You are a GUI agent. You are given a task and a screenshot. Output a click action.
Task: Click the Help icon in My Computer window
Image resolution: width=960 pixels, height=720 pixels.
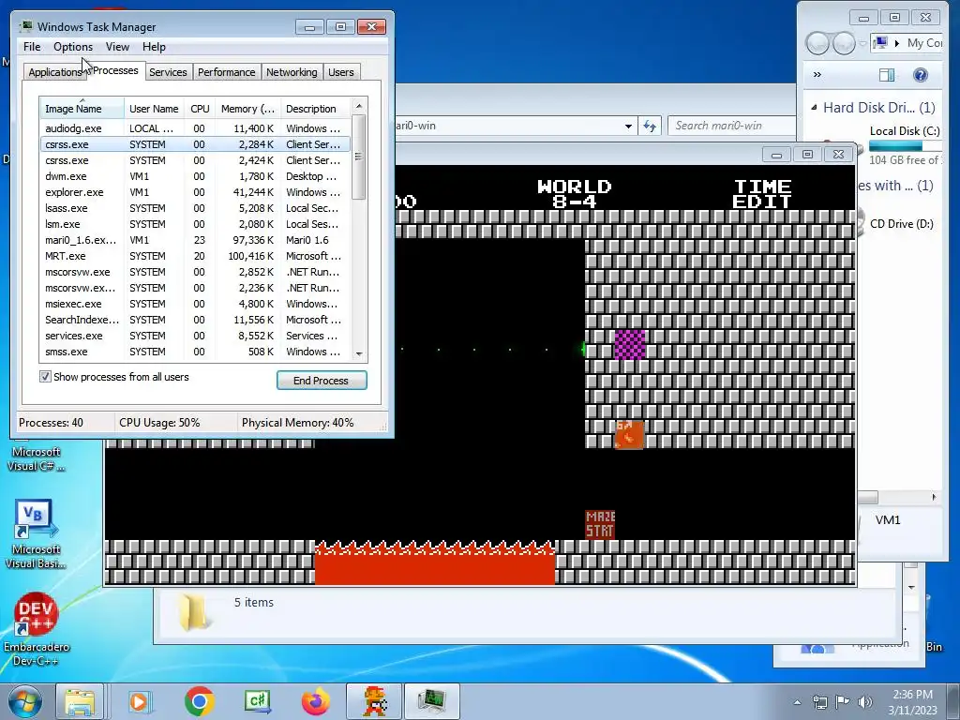click(921, 75)
